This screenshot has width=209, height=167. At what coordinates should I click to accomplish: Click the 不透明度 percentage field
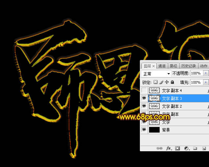(x=196, y=73)
